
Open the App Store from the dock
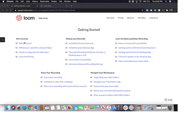coord(114,108)
